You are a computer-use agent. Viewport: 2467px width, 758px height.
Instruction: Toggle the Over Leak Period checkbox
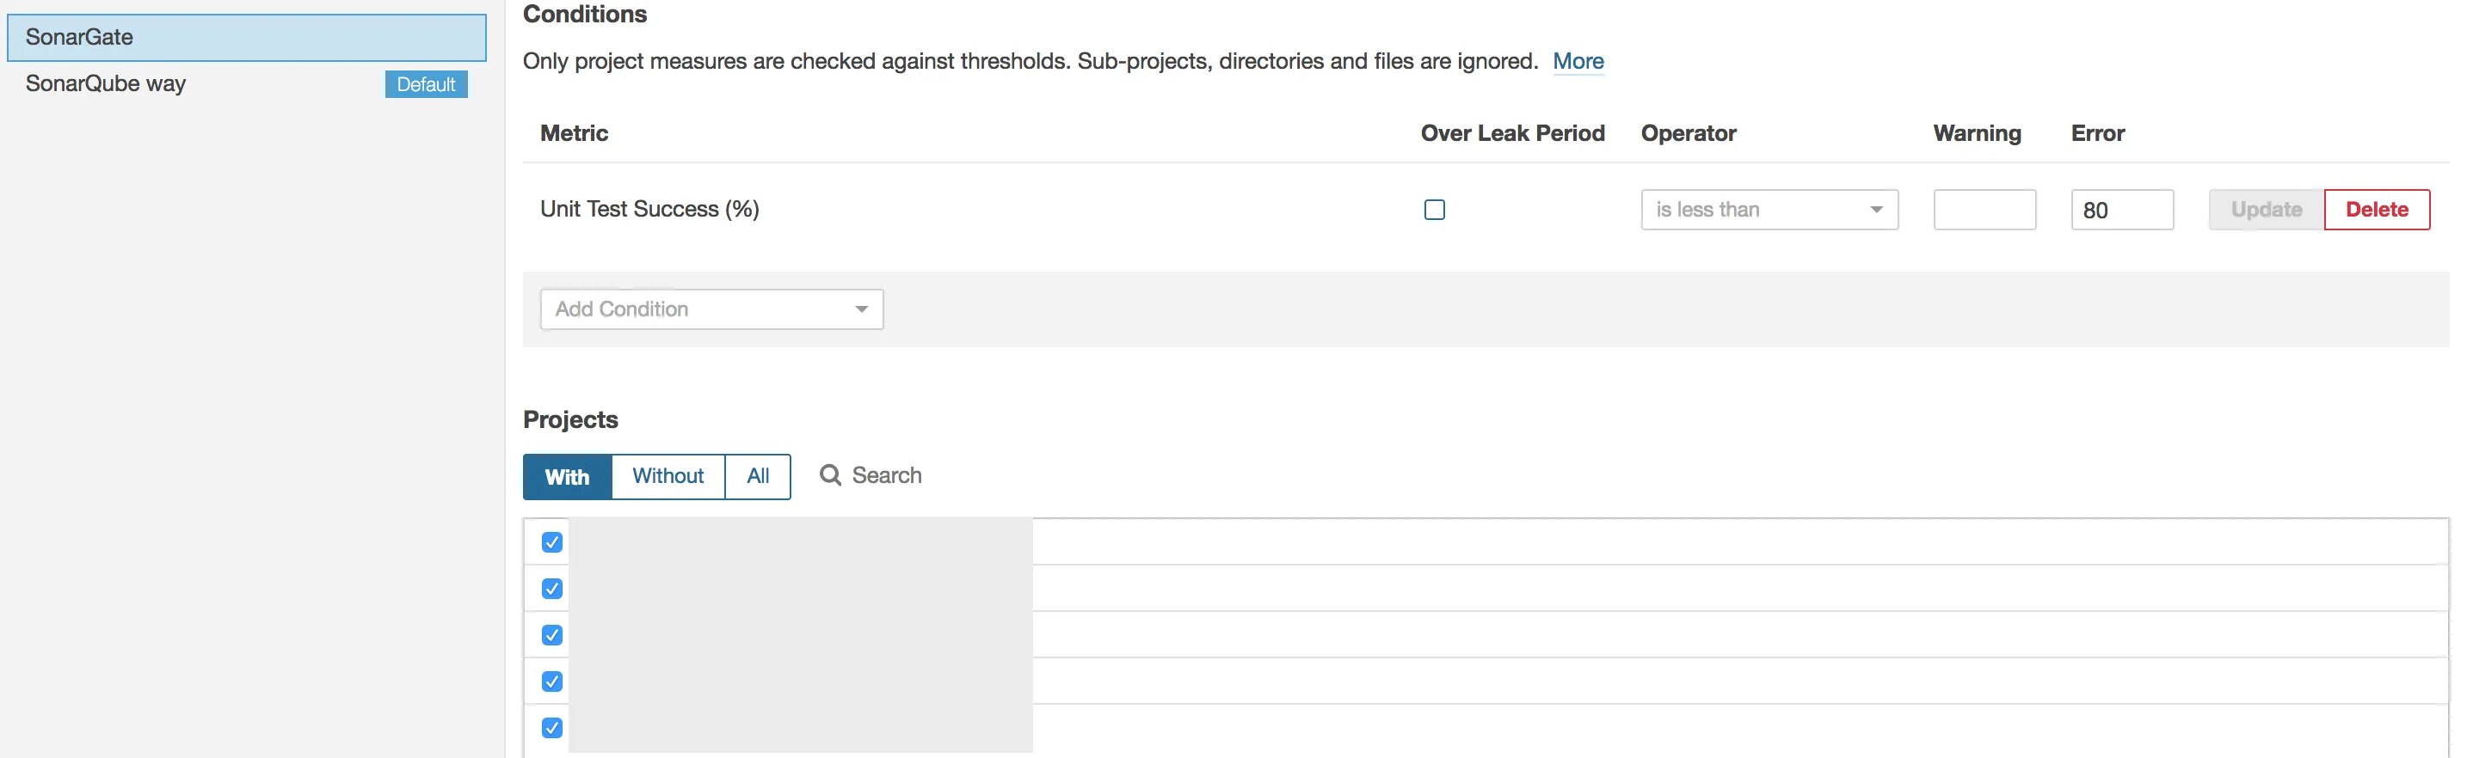point(1434,210)
